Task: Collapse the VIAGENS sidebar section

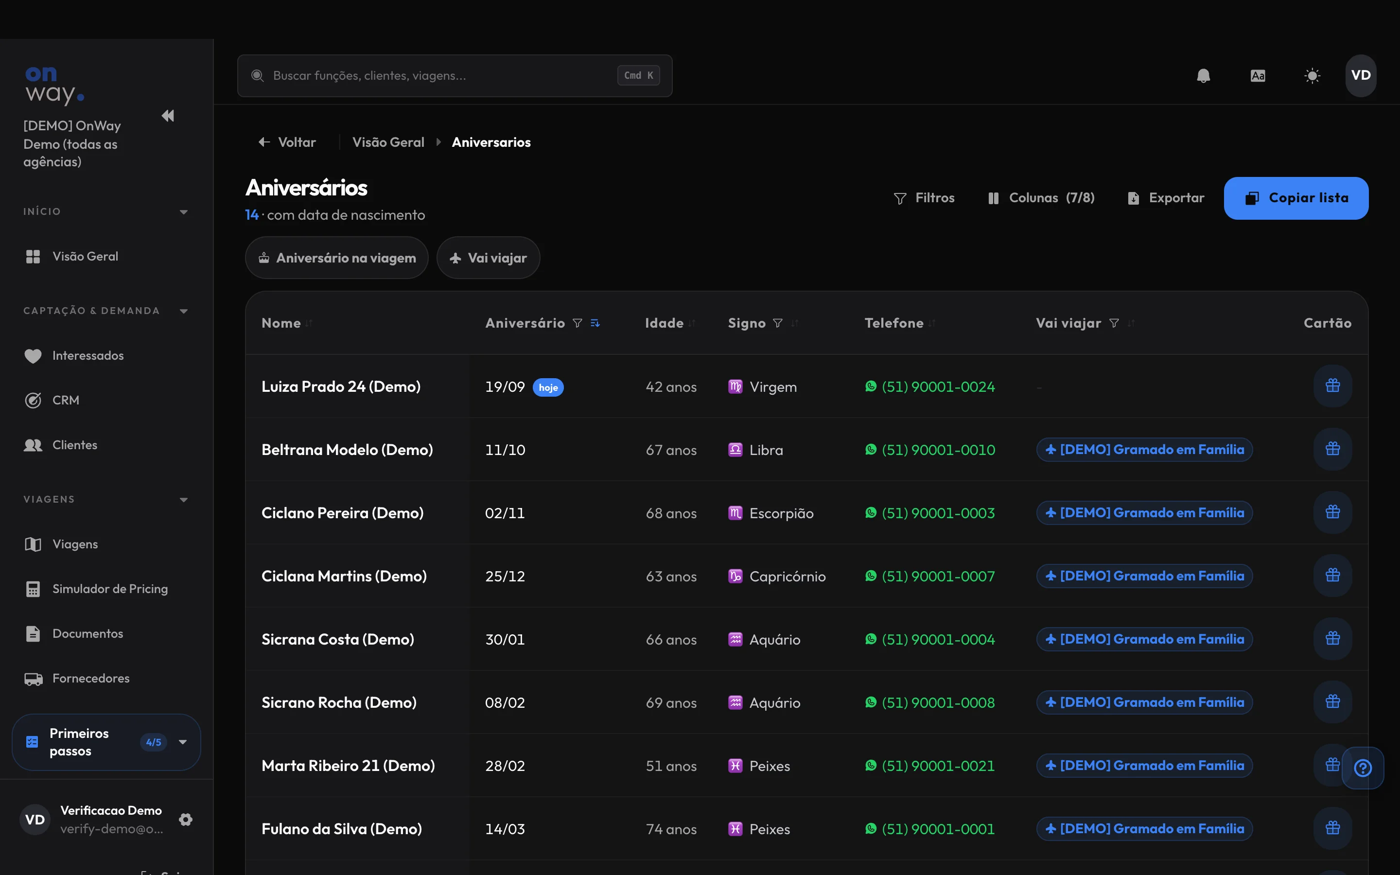Action: (183, 500)
